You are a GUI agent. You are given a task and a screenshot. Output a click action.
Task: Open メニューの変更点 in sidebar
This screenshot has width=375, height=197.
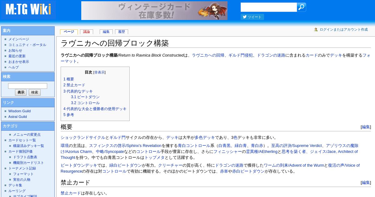pos(27,135)
